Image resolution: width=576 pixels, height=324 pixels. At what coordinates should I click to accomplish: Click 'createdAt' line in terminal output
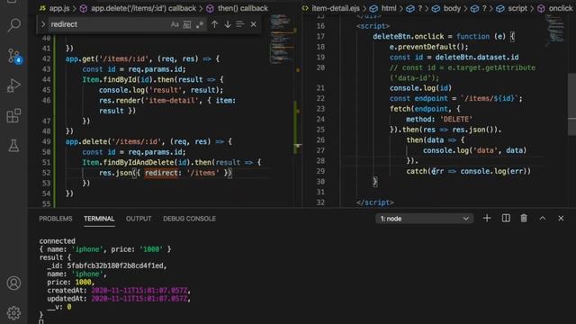tap(119, 290)
